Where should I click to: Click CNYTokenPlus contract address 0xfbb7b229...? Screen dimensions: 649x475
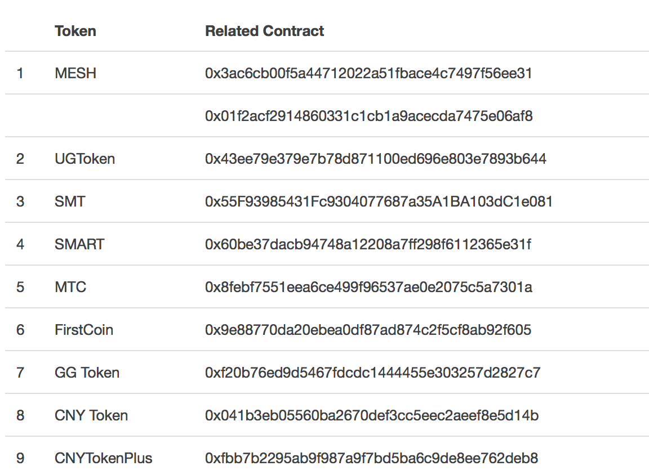372,458
